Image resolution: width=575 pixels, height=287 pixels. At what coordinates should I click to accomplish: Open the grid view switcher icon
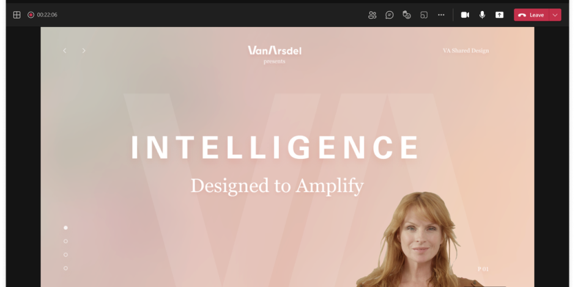point(17,15)
